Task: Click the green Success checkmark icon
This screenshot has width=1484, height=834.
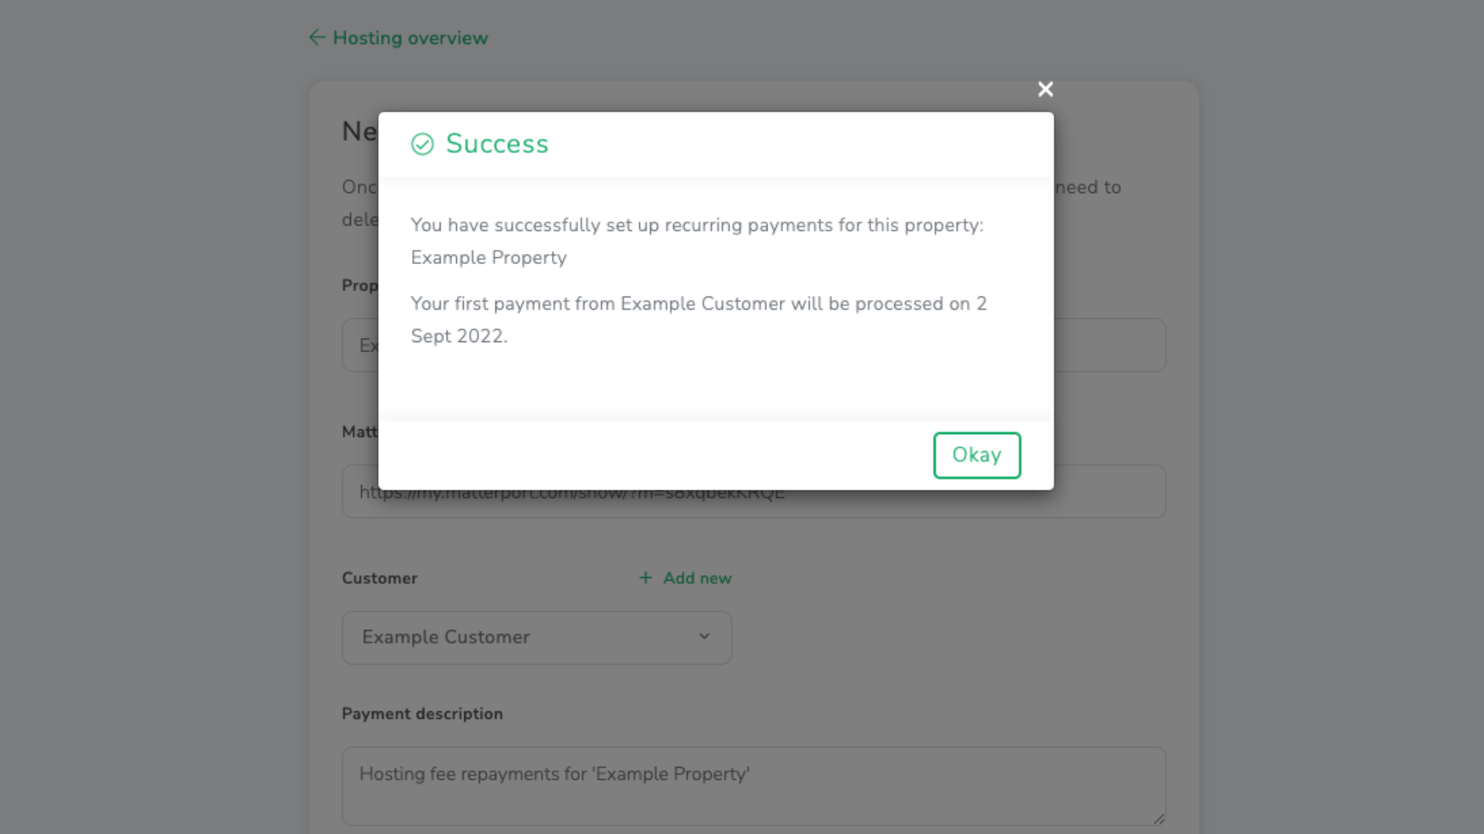Action: [x=423, y=144]
